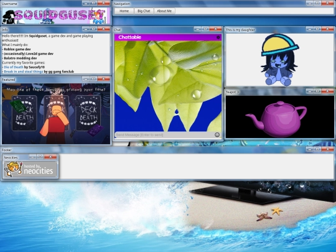Click the blue plush daughter image
The width and height of the screenshot is (336, 252).
(x=279, y=60)
